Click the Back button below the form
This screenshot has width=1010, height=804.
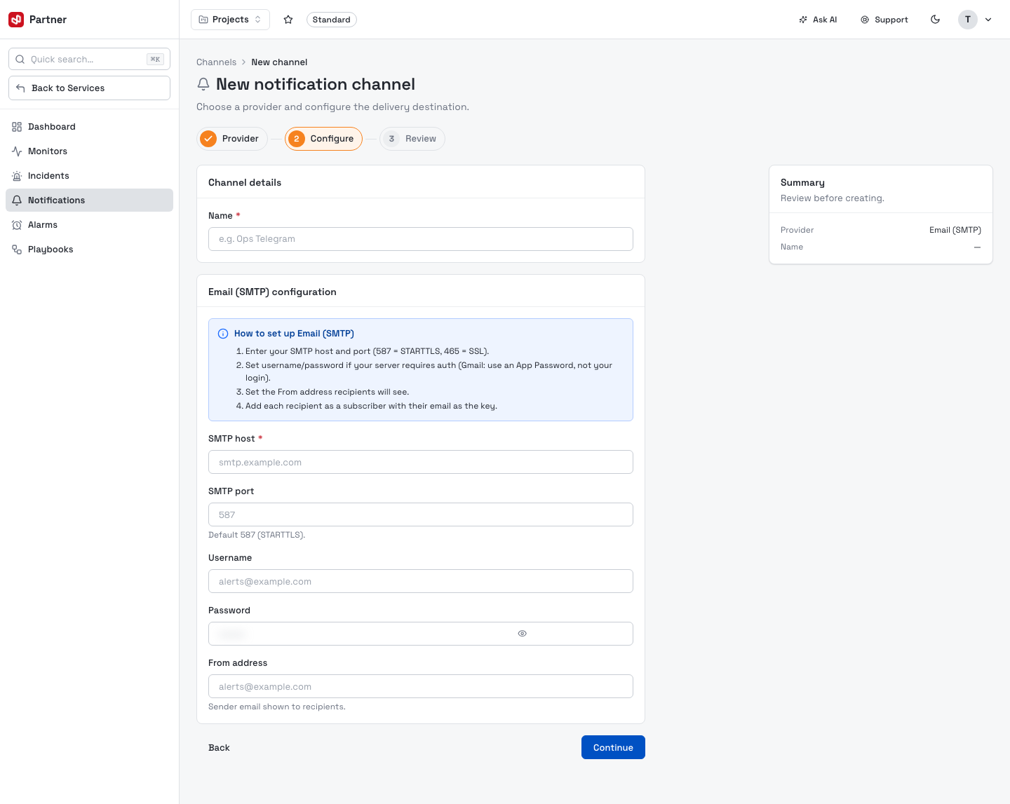tap(219, 748)
